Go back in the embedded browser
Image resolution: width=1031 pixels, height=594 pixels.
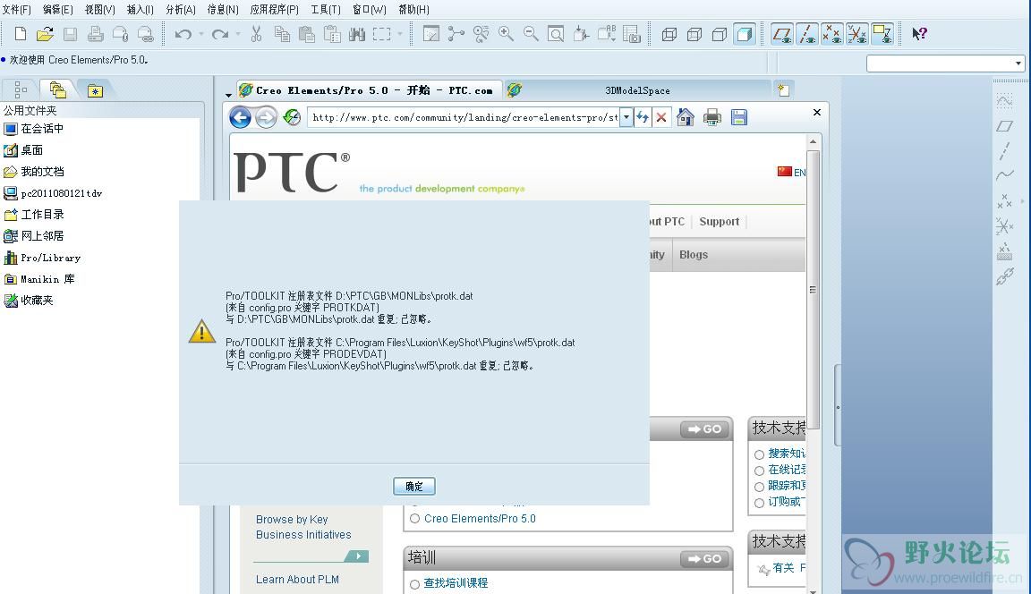tap(240, 117)
